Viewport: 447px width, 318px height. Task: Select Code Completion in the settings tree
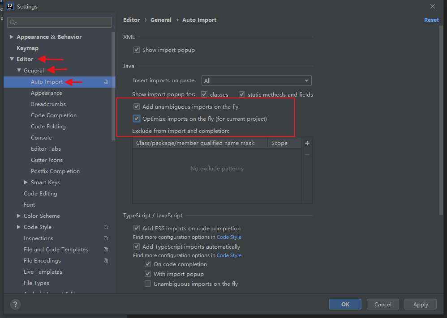coord(54,115)
